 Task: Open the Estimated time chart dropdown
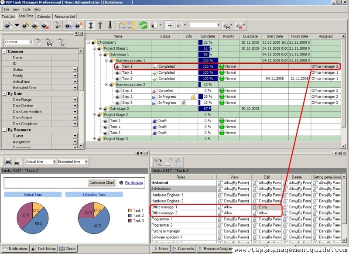click(x=86, y=162)
